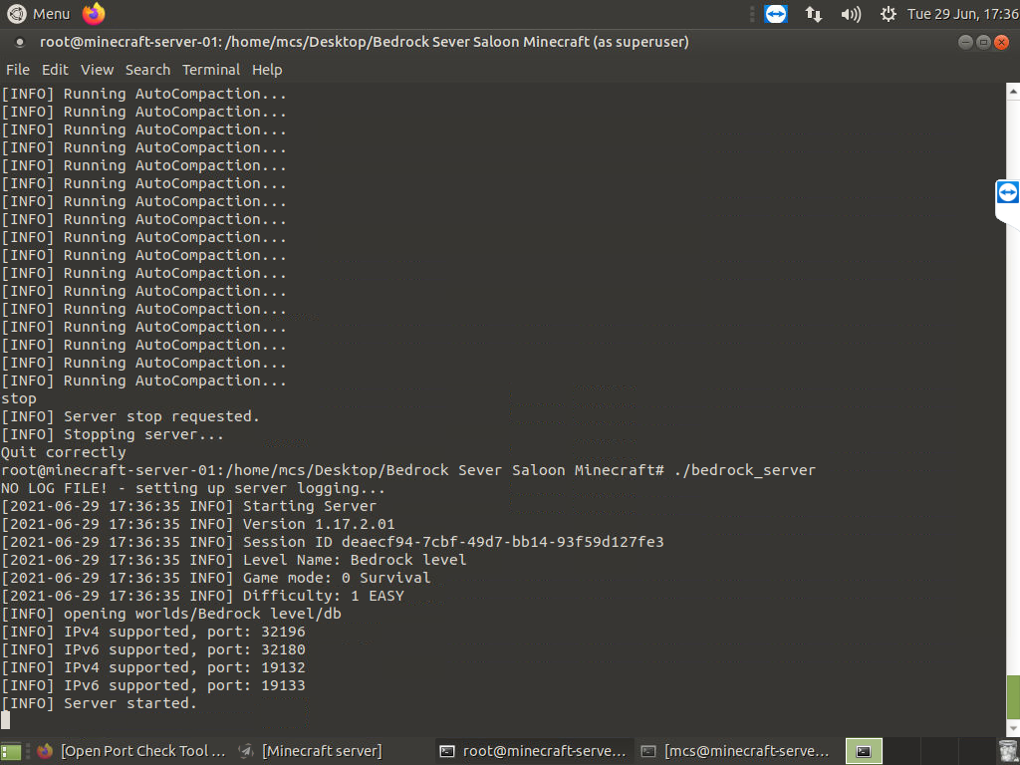This screenshot has width=1020, height=765.
Task: Click the Stopping server... line
Action: [x=112, y=434]
